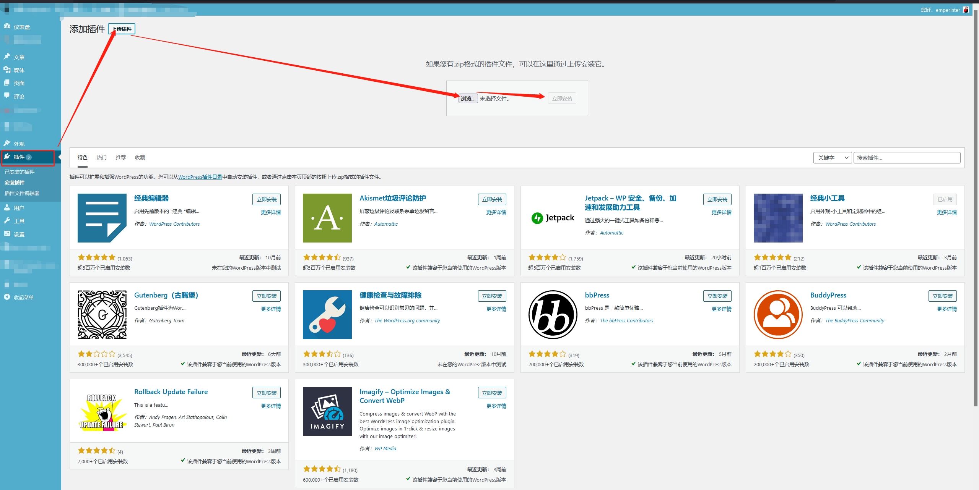Click the Search plugins input field
Viewport: 979px width, 490px height.
(906, 158)
